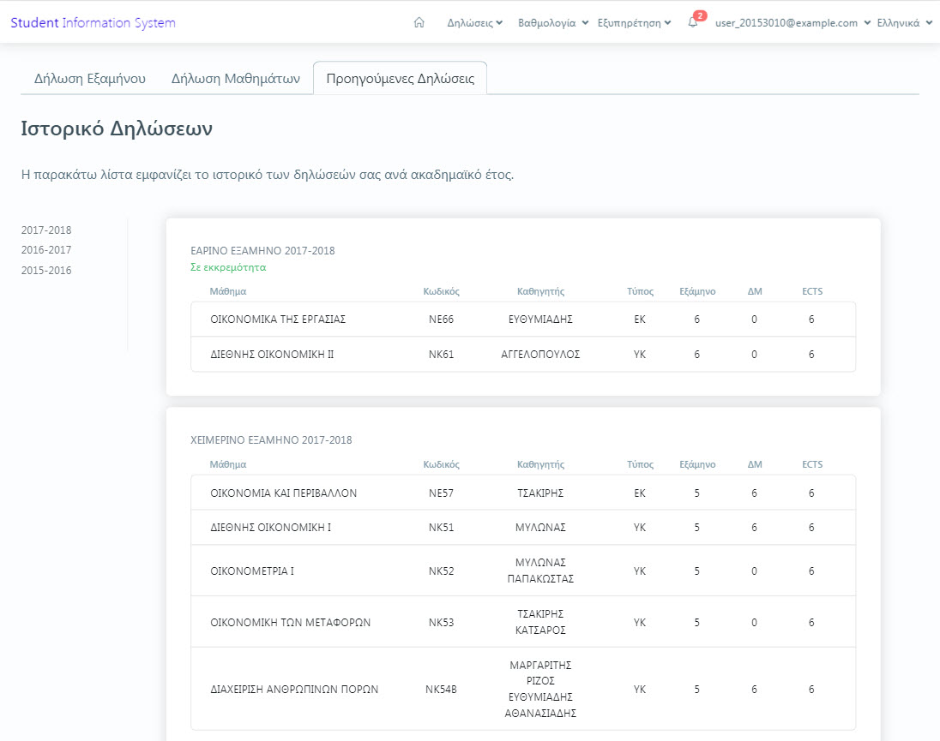Click the home icon in navbar
The width and height of the screenshot is (940, 741).
pyautogui.click(x=419, y=23)
